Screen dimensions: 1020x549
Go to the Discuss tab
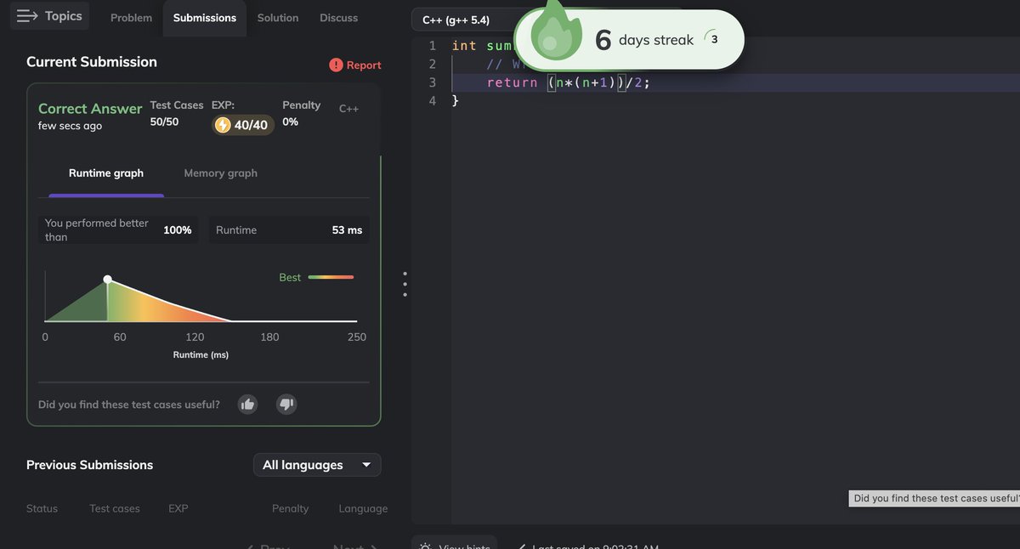click(338, 18)
